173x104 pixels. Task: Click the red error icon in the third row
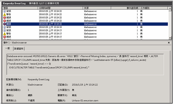tap(5, 17)
